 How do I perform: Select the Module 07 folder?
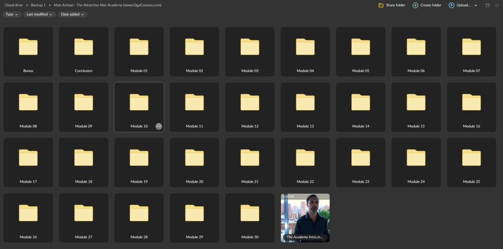471,52
